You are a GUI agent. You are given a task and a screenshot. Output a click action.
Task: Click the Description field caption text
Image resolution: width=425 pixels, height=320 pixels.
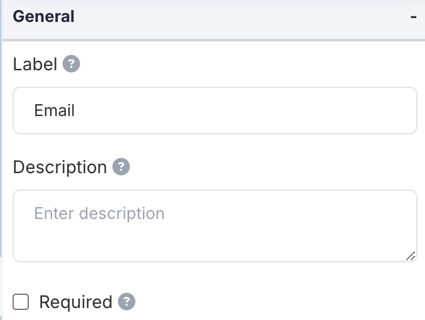coord(60,168)
